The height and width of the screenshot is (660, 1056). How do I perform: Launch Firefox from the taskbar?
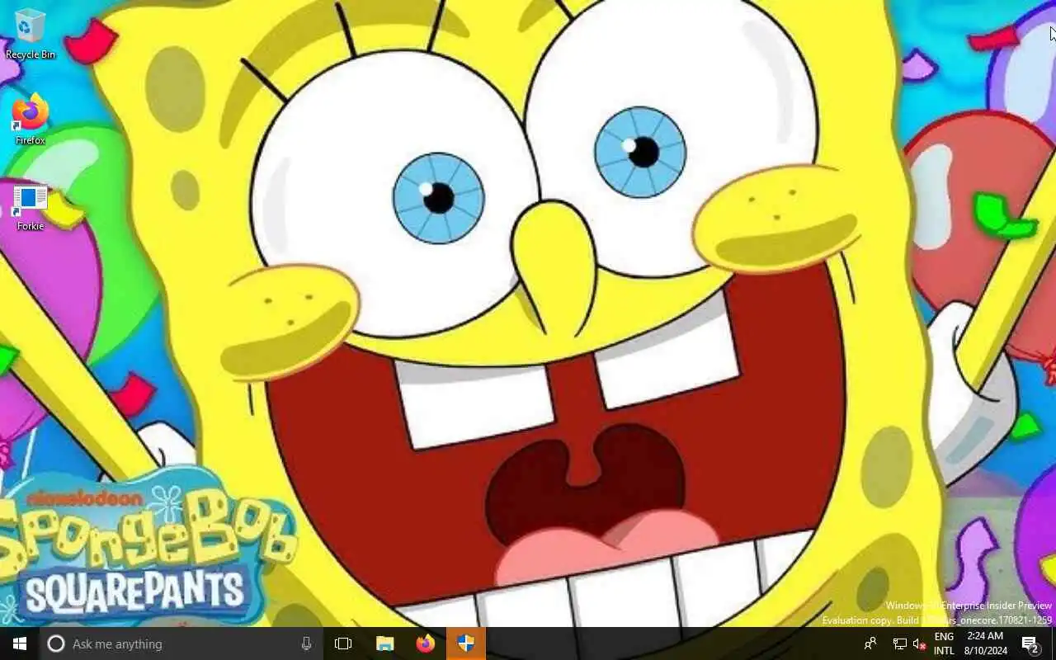[425, 643]
